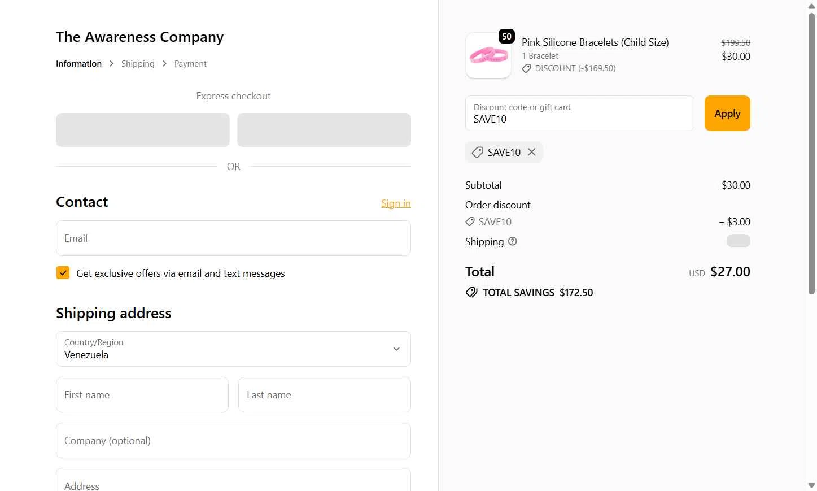The width and height of the screenshot is (817, 491).
Task: Focus the discount code or gift card field
Action: [x=579, y=113]
